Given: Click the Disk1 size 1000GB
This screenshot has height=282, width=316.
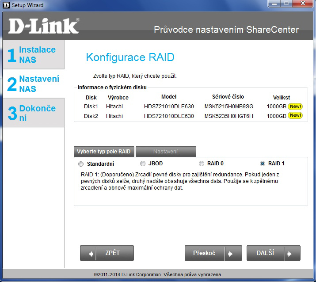Looking at the screenshot, I should pos(276,107).
